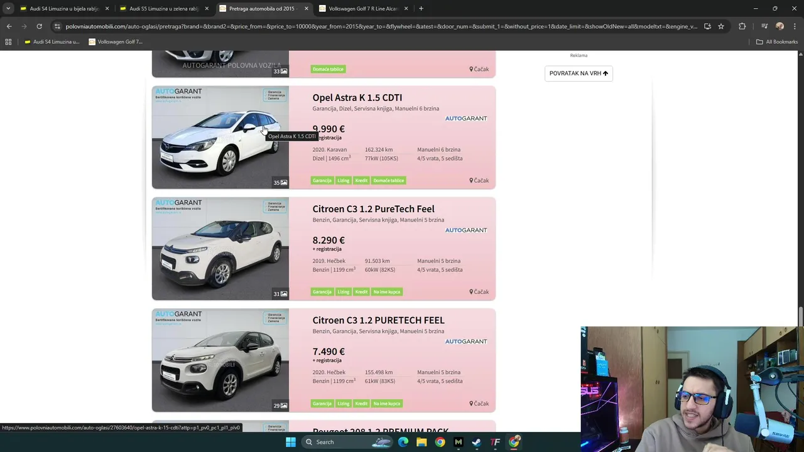The height and width of the screenshot is (452, 804).
Task: Close the Audi S4 Limuzina tab
Action: 107,9
